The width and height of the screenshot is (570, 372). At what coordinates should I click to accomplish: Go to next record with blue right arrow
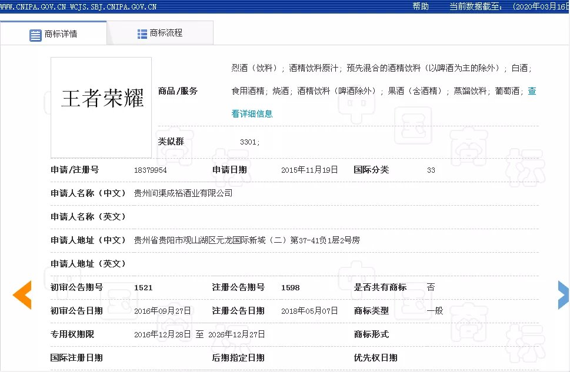[x=563, y=295]
